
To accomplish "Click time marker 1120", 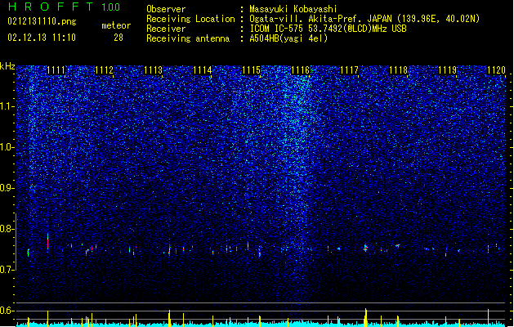I will point(497,70).
